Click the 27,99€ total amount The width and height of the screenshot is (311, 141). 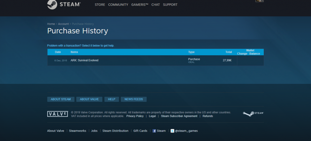tap(227, 60)
